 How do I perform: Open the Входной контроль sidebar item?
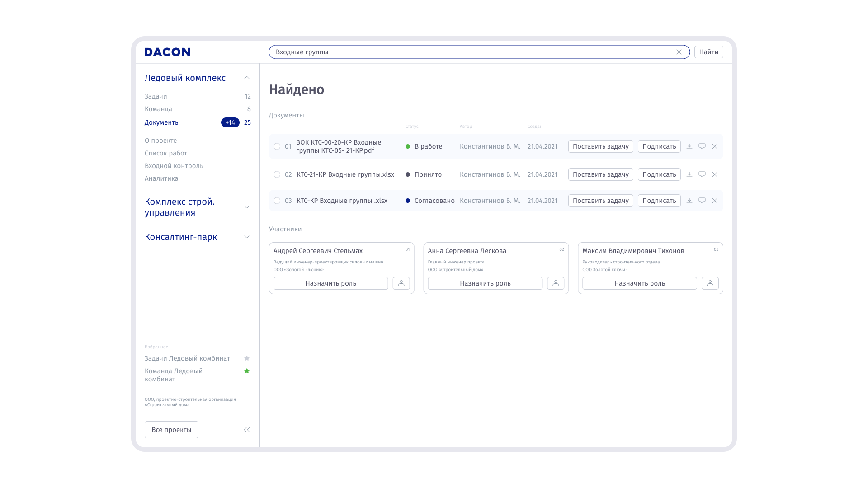(x=174, y=166)
